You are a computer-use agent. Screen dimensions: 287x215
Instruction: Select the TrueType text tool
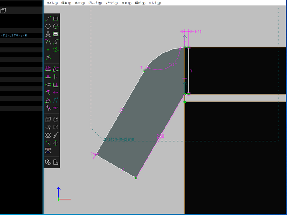[48, 34]
